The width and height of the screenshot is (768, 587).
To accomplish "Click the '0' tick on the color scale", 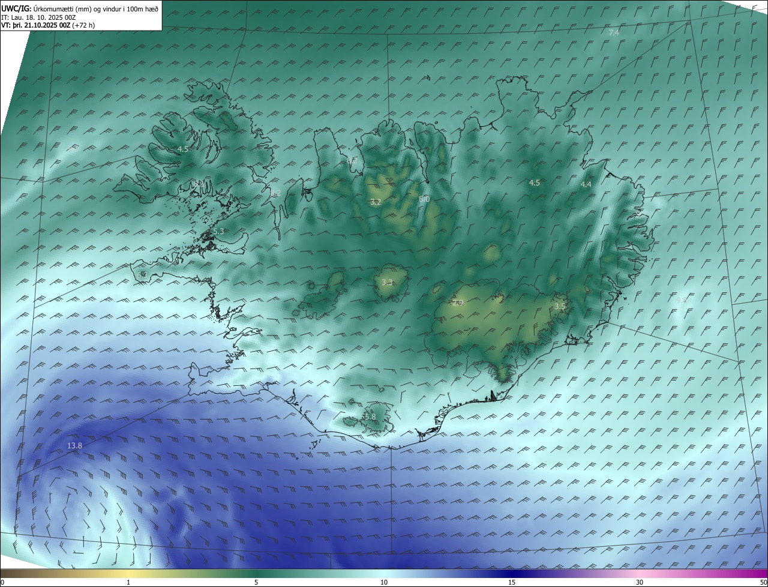I will click(2, 582).
